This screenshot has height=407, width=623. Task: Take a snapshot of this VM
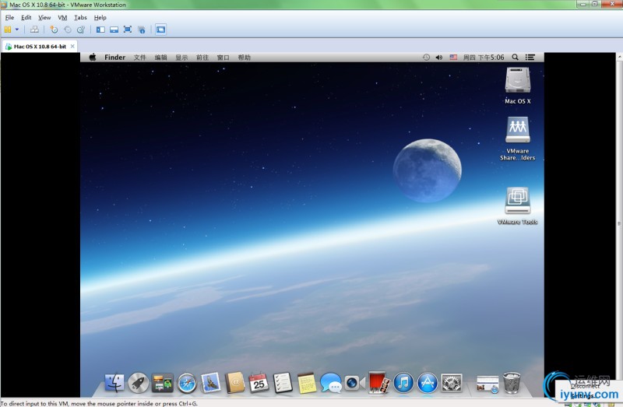[x=54, y=30]
